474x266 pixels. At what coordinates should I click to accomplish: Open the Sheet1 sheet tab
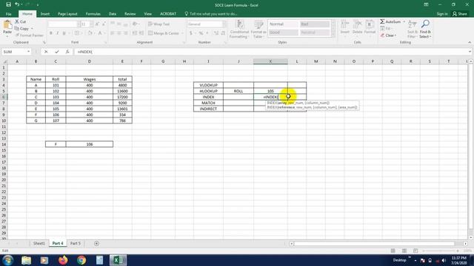pos(39,243)
